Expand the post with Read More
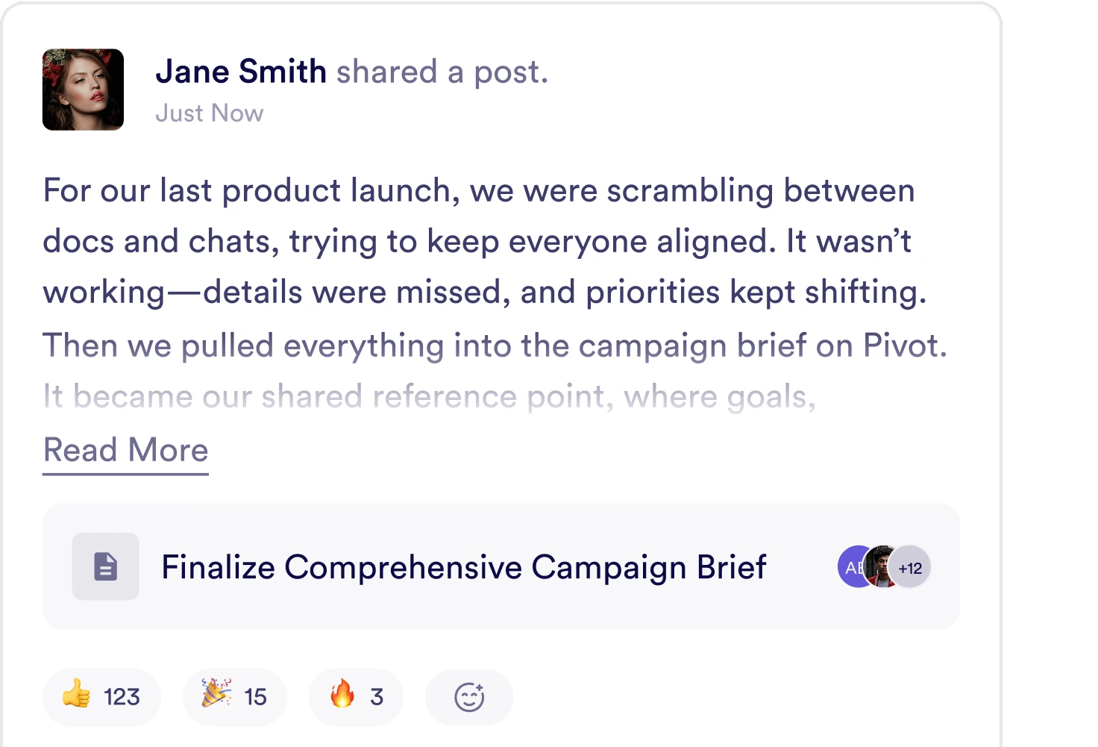 (125, 451)
